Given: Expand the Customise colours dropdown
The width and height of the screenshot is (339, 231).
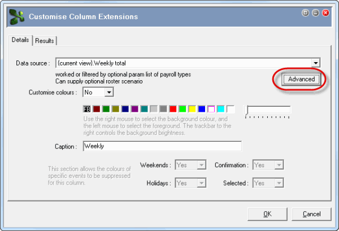Looking at the screenshot, I should [x=109, y=92].
